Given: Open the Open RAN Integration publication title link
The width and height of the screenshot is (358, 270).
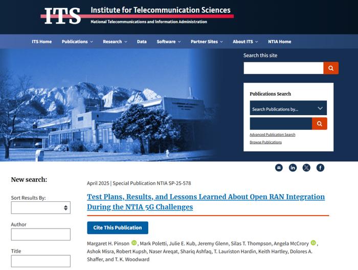Looking at the screenshot, I should (x=206, y=202).
